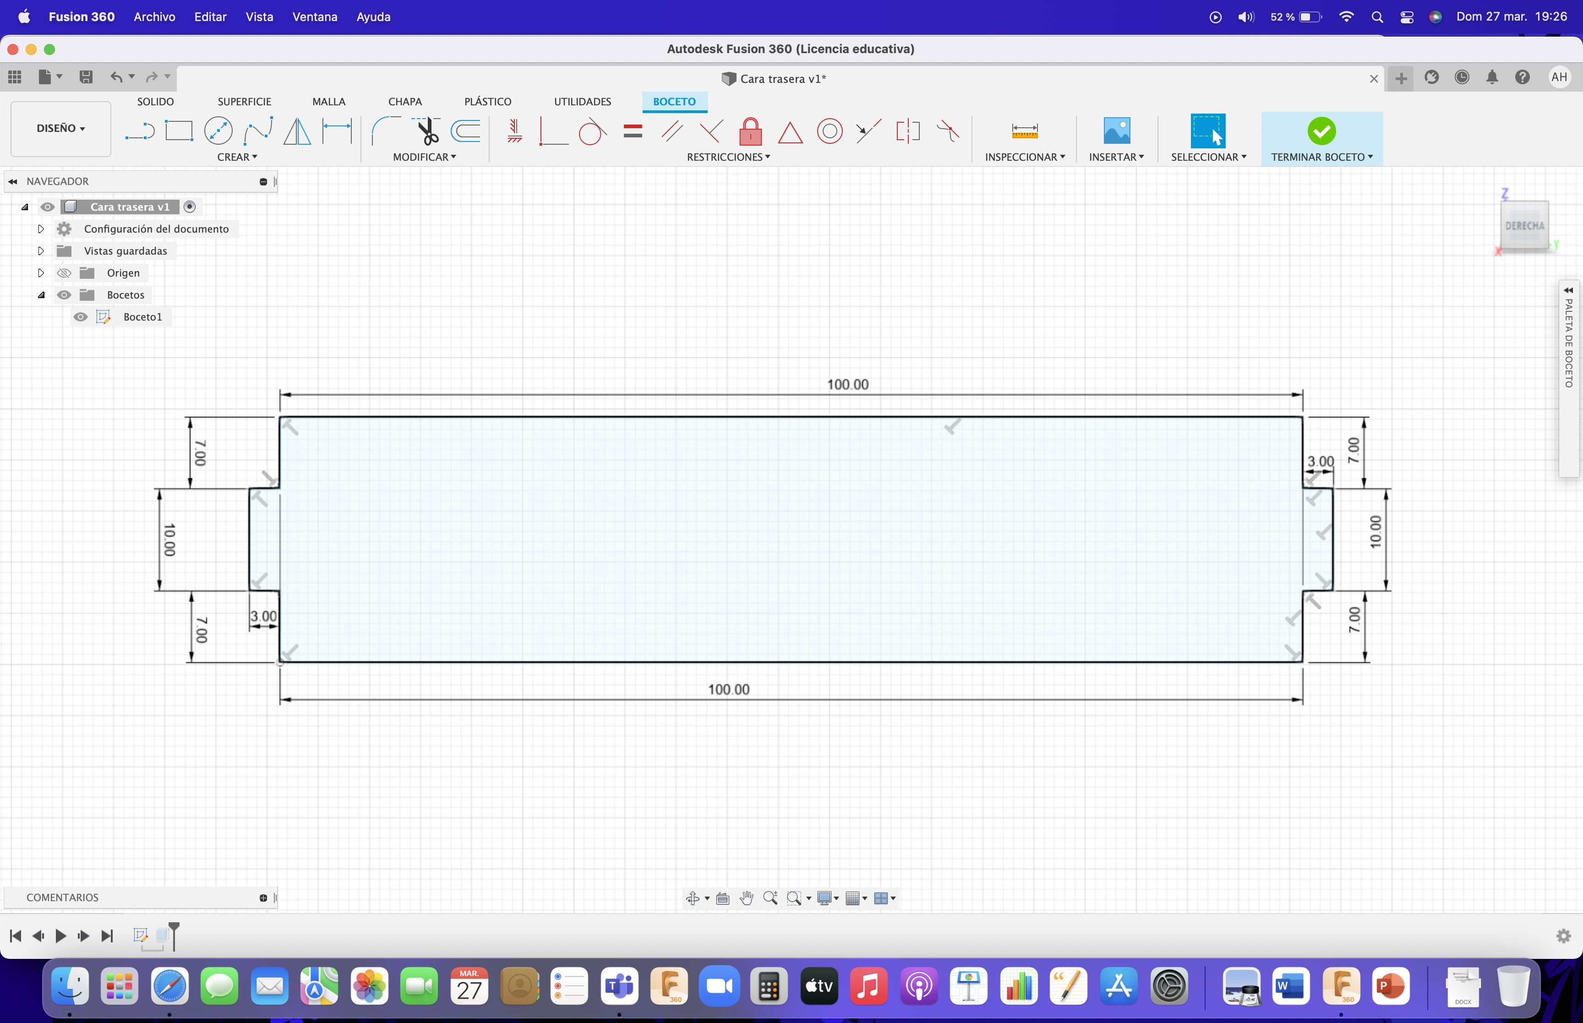The image size is (1583, 1023).
Task: Open the DISEÑO workspace dropdown
Action: click(60, 128)
